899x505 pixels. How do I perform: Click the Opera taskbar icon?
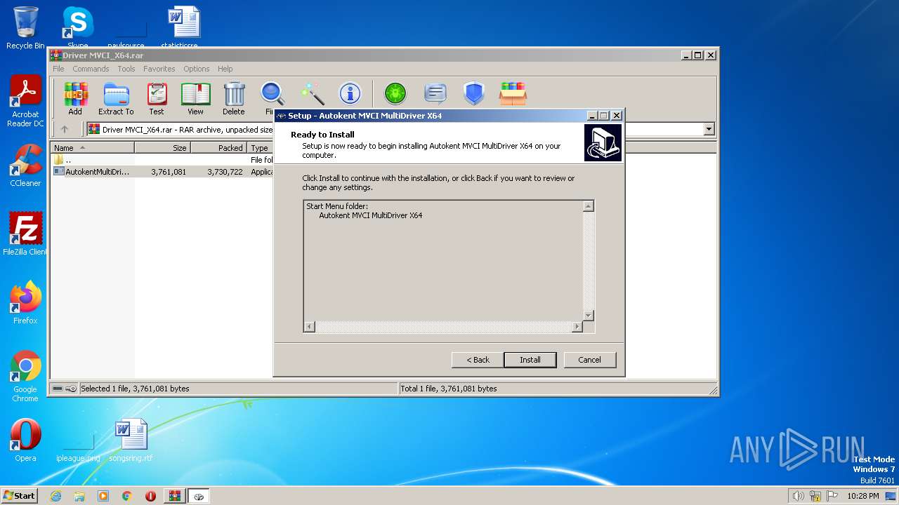pyautogui.click(x=150, y=496)
